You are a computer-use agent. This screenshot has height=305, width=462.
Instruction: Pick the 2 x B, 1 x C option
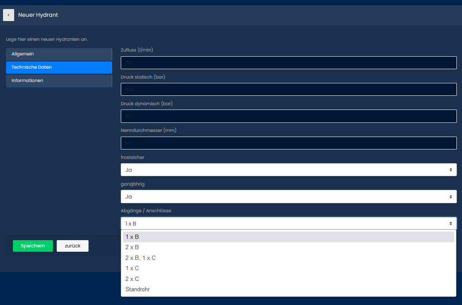289,258
